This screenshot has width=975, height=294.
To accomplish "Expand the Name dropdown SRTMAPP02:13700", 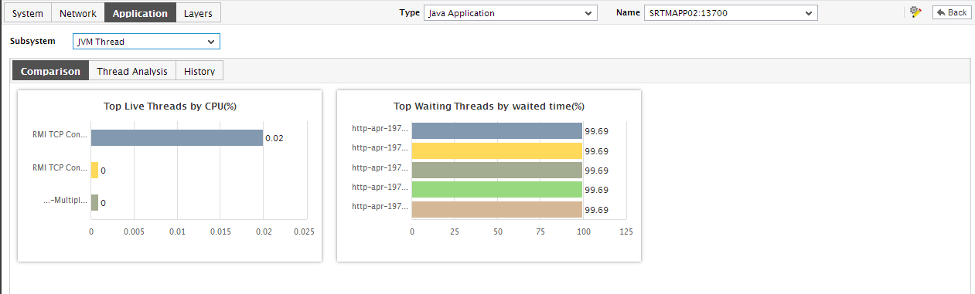I will click(x=730, y=12).
